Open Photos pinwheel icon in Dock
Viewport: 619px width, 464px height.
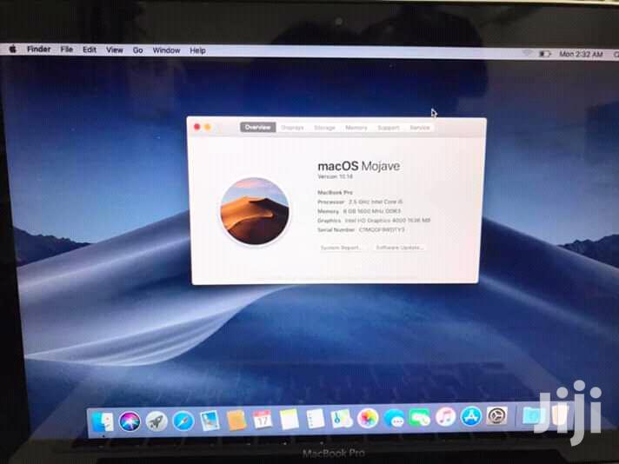tap(368, 418)
